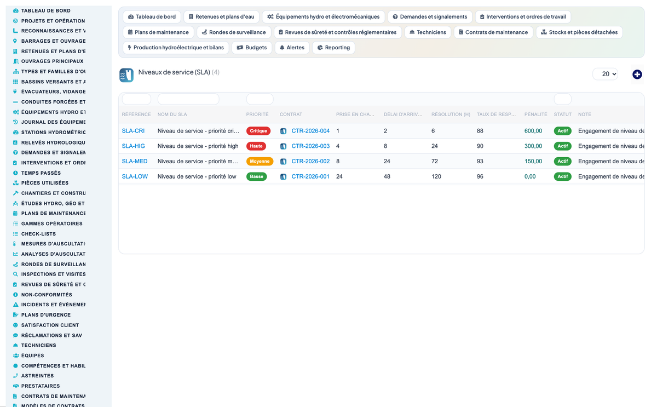
Task: Click the Statut filter input field
Action: [x=563, y=99]
